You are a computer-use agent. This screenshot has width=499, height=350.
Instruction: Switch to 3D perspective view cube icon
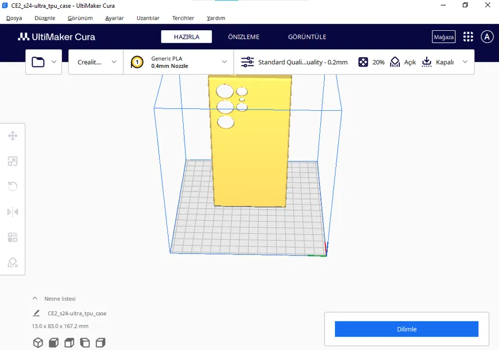pyautogui.click(x=38, y=343)
